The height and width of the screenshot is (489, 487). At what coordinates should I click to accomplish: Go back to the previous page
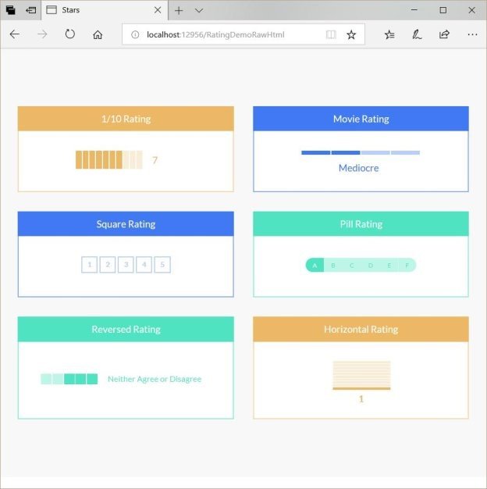point(15,34)
